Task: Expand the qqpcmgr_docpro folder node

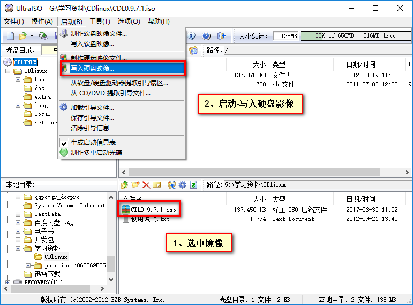Action: pos(18,197)
